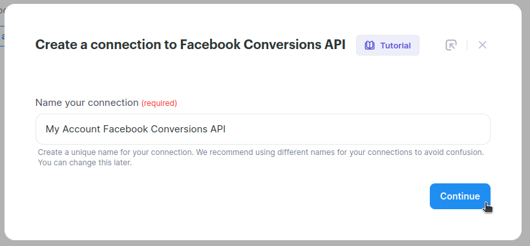Click the empty right end of name field

point(358,129)
